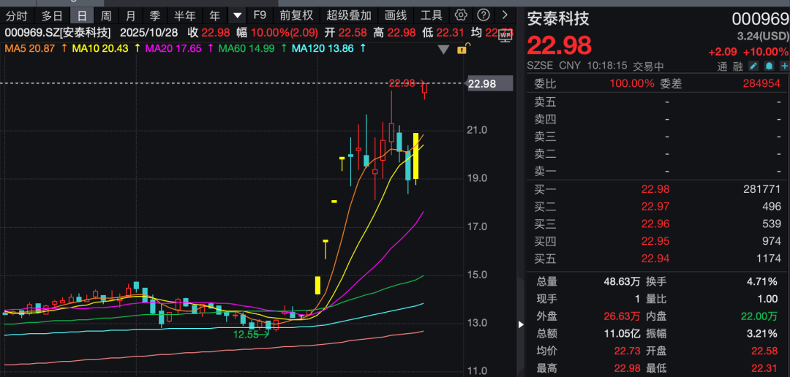Click the 总量 value 48.63万
790x377 pixels.
tap(622, 281)
